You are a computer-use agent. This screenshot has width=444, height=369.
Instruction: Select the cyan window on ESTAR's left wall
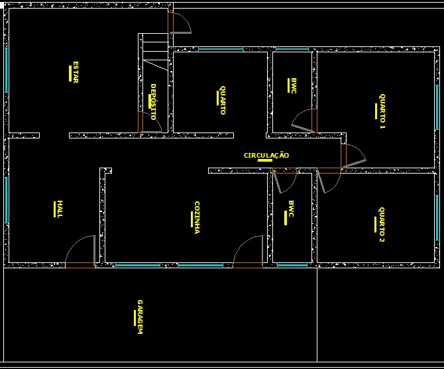pyautogui.click(x=6, y=70)
